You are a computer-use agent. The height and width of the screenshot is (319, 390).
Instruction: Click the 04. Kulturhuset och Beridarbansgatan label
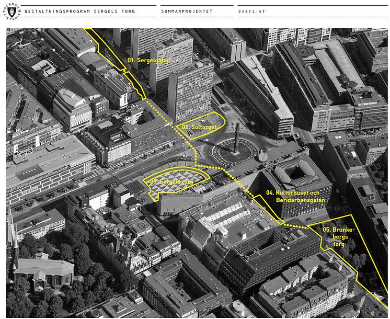tap(295, 196)
